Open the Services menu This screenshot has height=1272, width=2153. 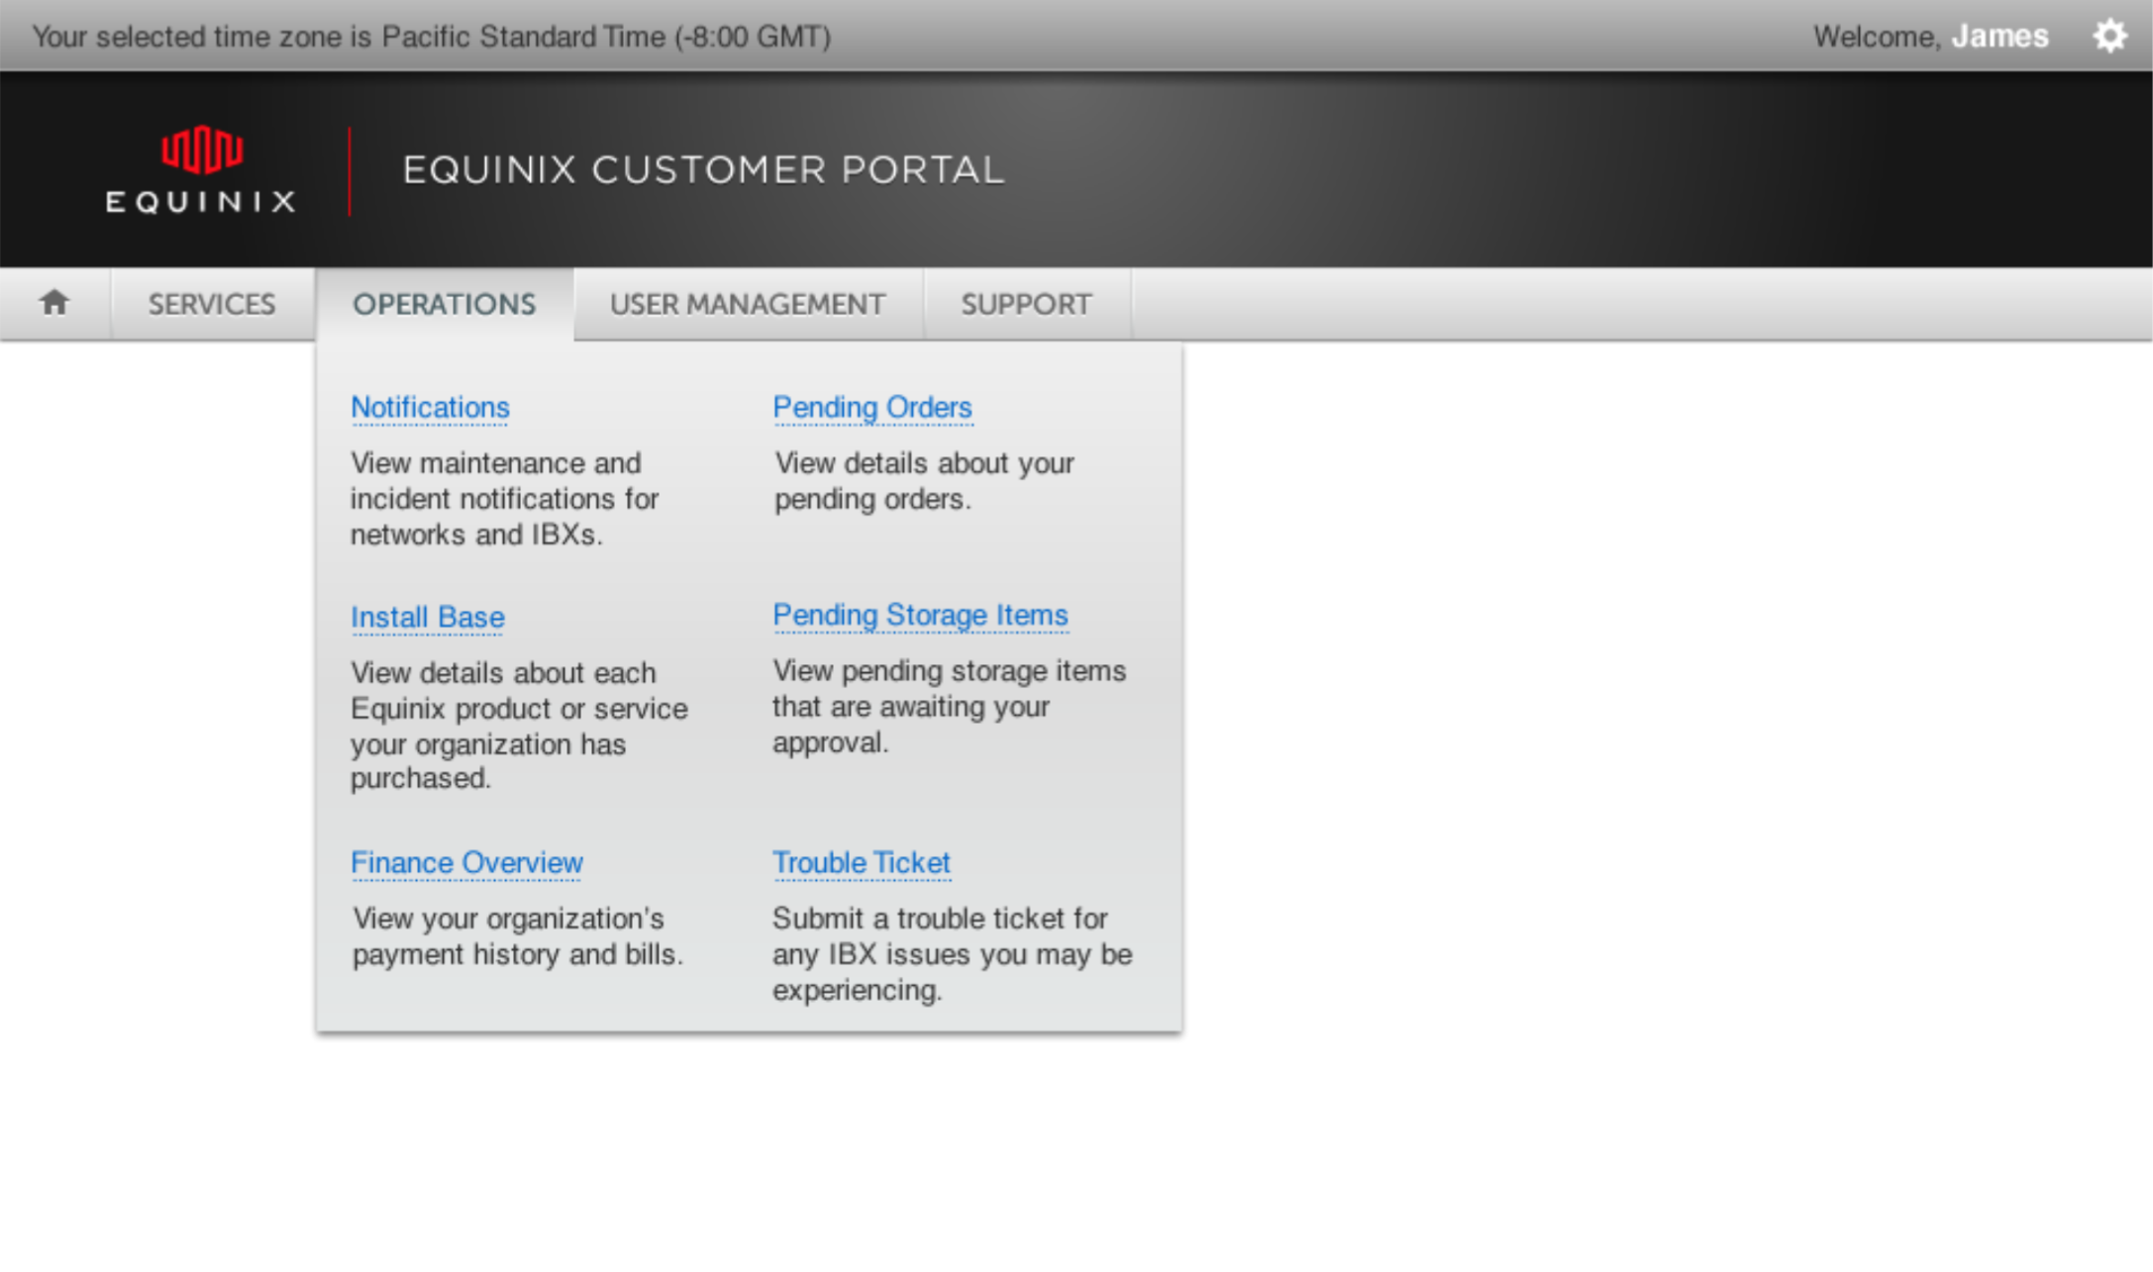click(212, 304)
